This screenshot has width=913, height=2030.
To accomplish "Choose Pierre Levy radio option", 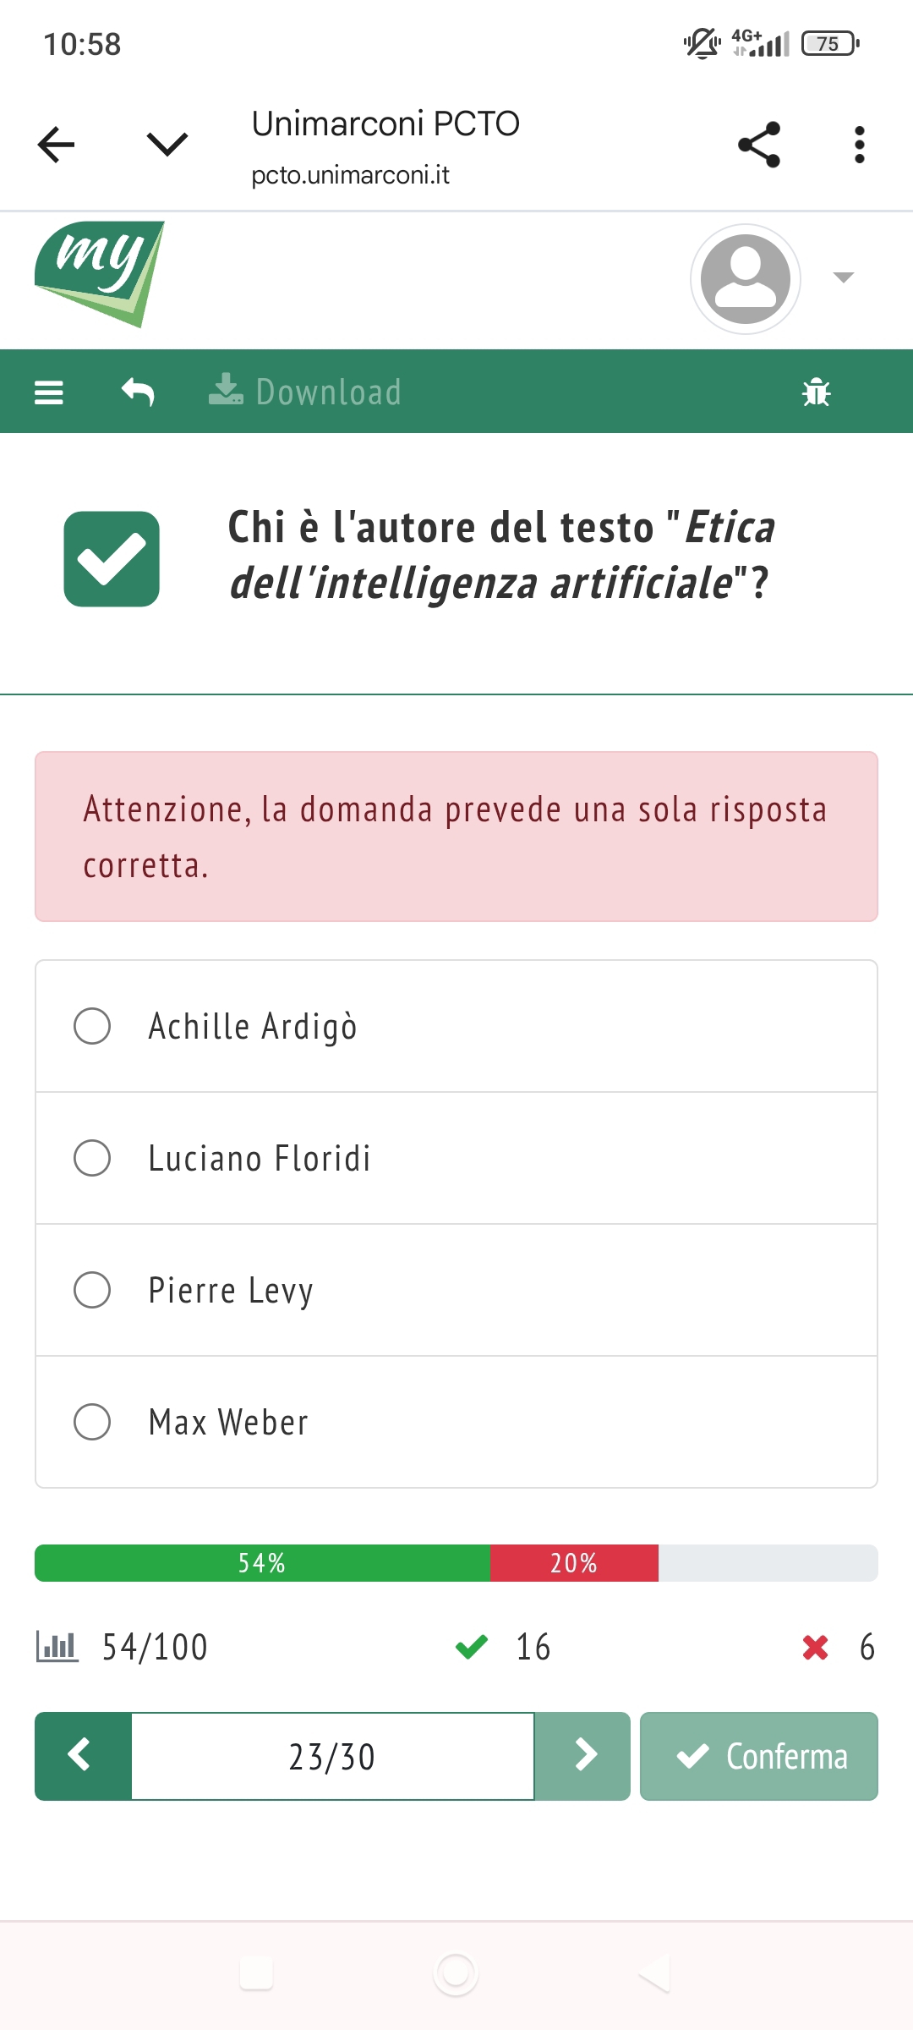I will 92,1290.
